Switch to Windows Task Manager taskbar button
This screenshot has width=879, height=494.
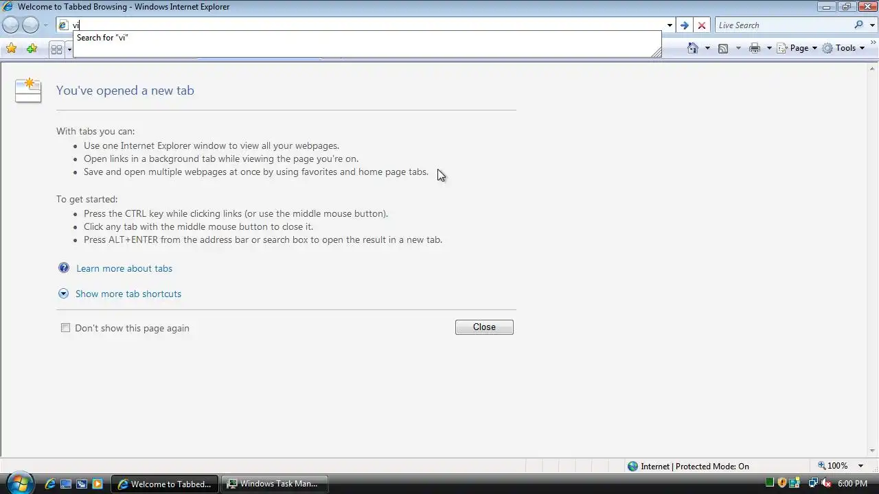click(x=274, y=484)
